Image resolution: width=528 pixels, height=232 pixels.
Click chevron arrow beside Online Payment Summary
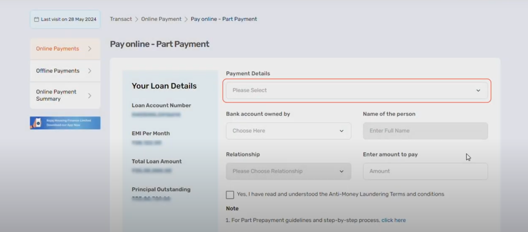click(90, 96)
